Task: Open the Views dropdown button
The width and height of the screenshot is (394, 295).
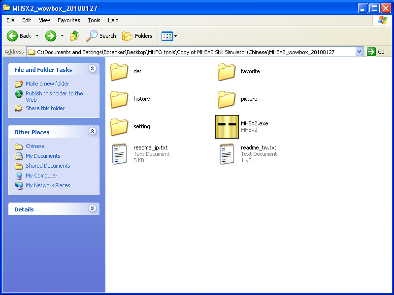Action: coord(169,36)
